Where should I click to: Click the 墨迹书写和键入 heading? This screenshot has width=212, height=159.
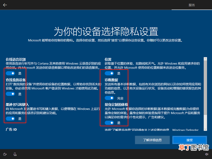pos(17,105)
